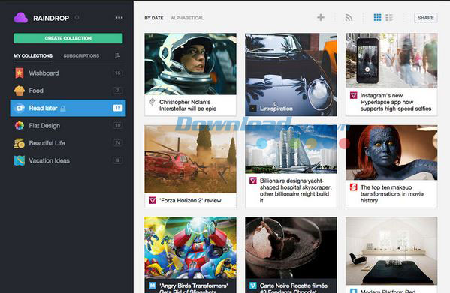
Task: Click the site icon beside Christopher Nolan's title
Action: [x=153, y=102]
